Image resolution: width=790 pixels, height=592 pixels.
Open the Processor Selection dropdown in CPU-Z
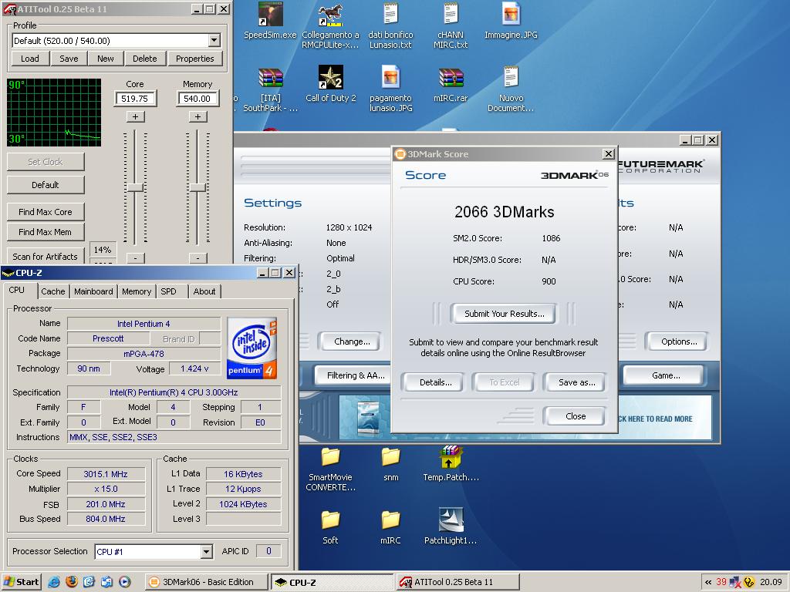tap(206, 552)
